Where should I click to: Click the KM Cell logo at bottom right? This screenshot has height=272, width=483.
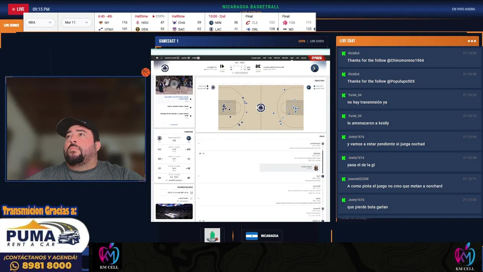465,257
